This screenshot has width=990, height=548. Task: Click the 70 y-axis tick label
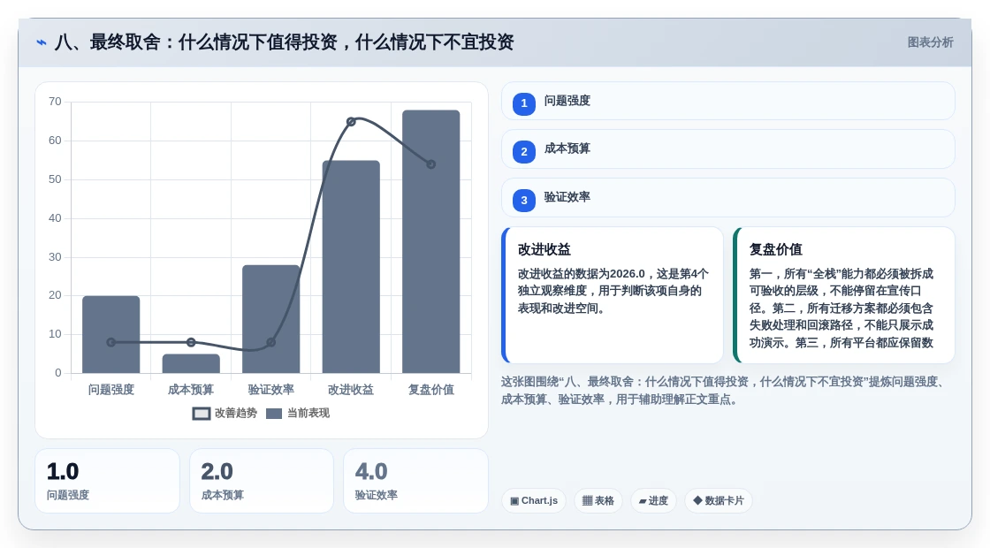[55, 102]
